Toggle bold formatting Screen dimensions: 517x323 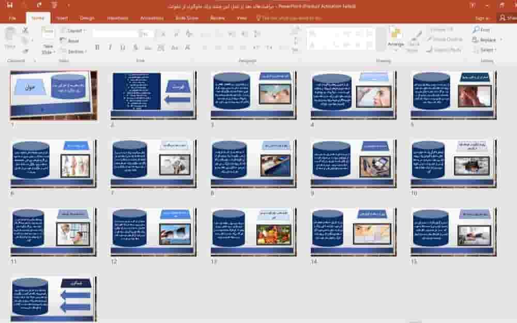(97, 48)
